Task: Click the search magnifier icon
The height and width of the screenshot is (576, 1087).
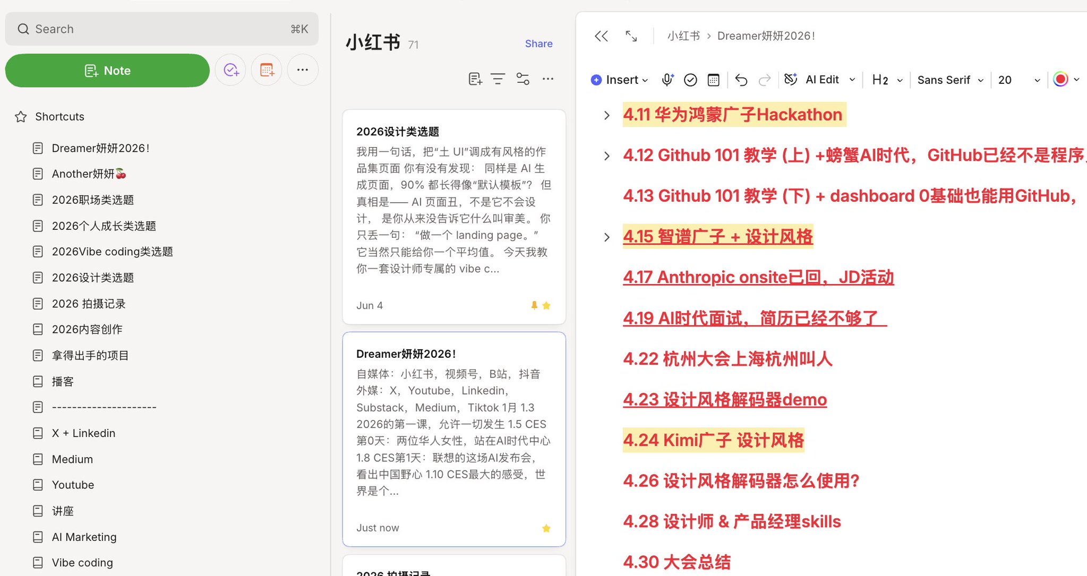Action: click(23, 29)
